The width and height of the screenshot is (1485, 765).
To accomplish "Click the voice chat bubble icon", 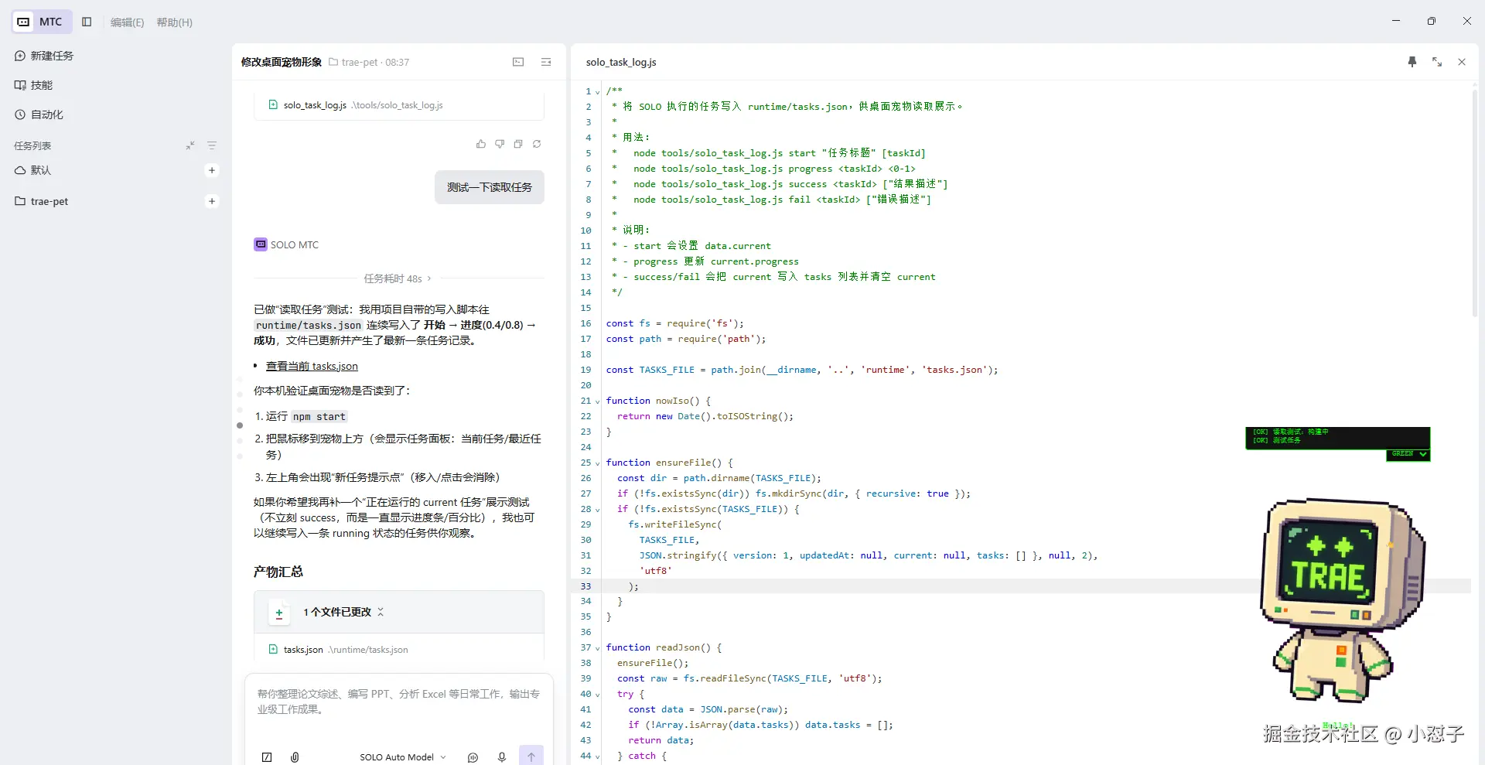I will tap(473, 757).
